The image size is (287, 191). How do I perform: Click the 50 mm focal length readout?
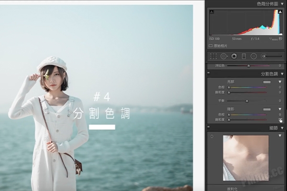pos(237,39)
